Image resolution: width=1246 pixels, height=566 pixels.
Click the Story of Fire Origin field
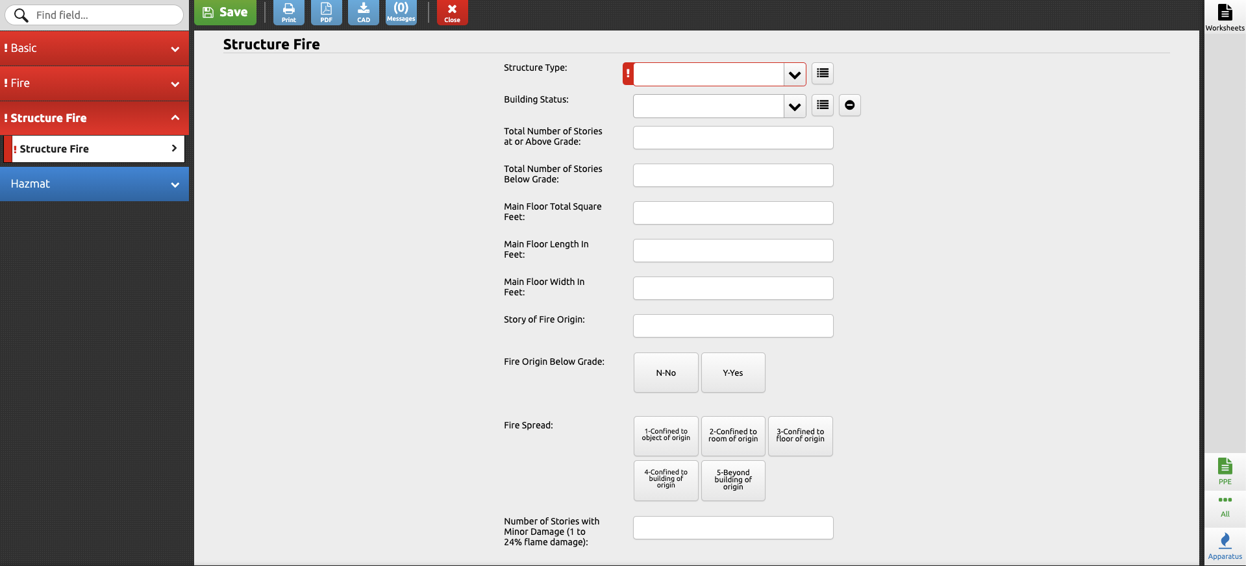(733, 326)
